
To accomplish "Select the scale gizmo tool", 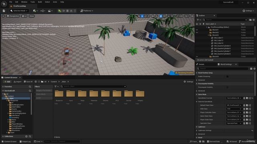I will pyautogui.click(x=149, y=16).
